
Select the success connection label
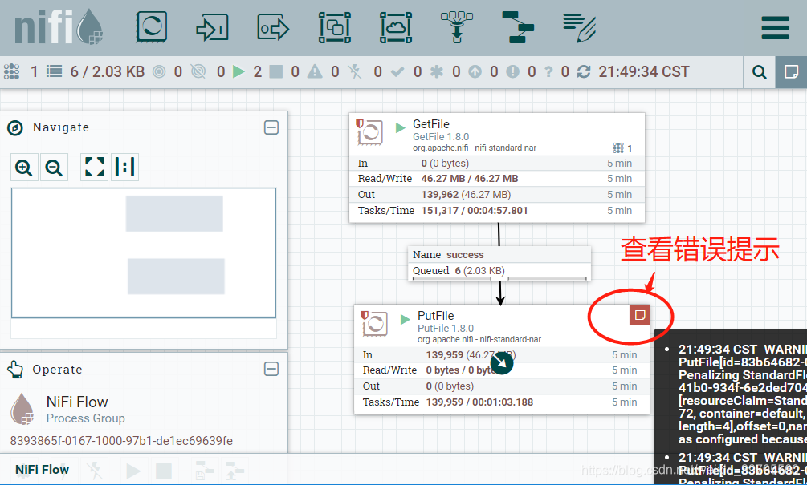click(x=465, y=255)
